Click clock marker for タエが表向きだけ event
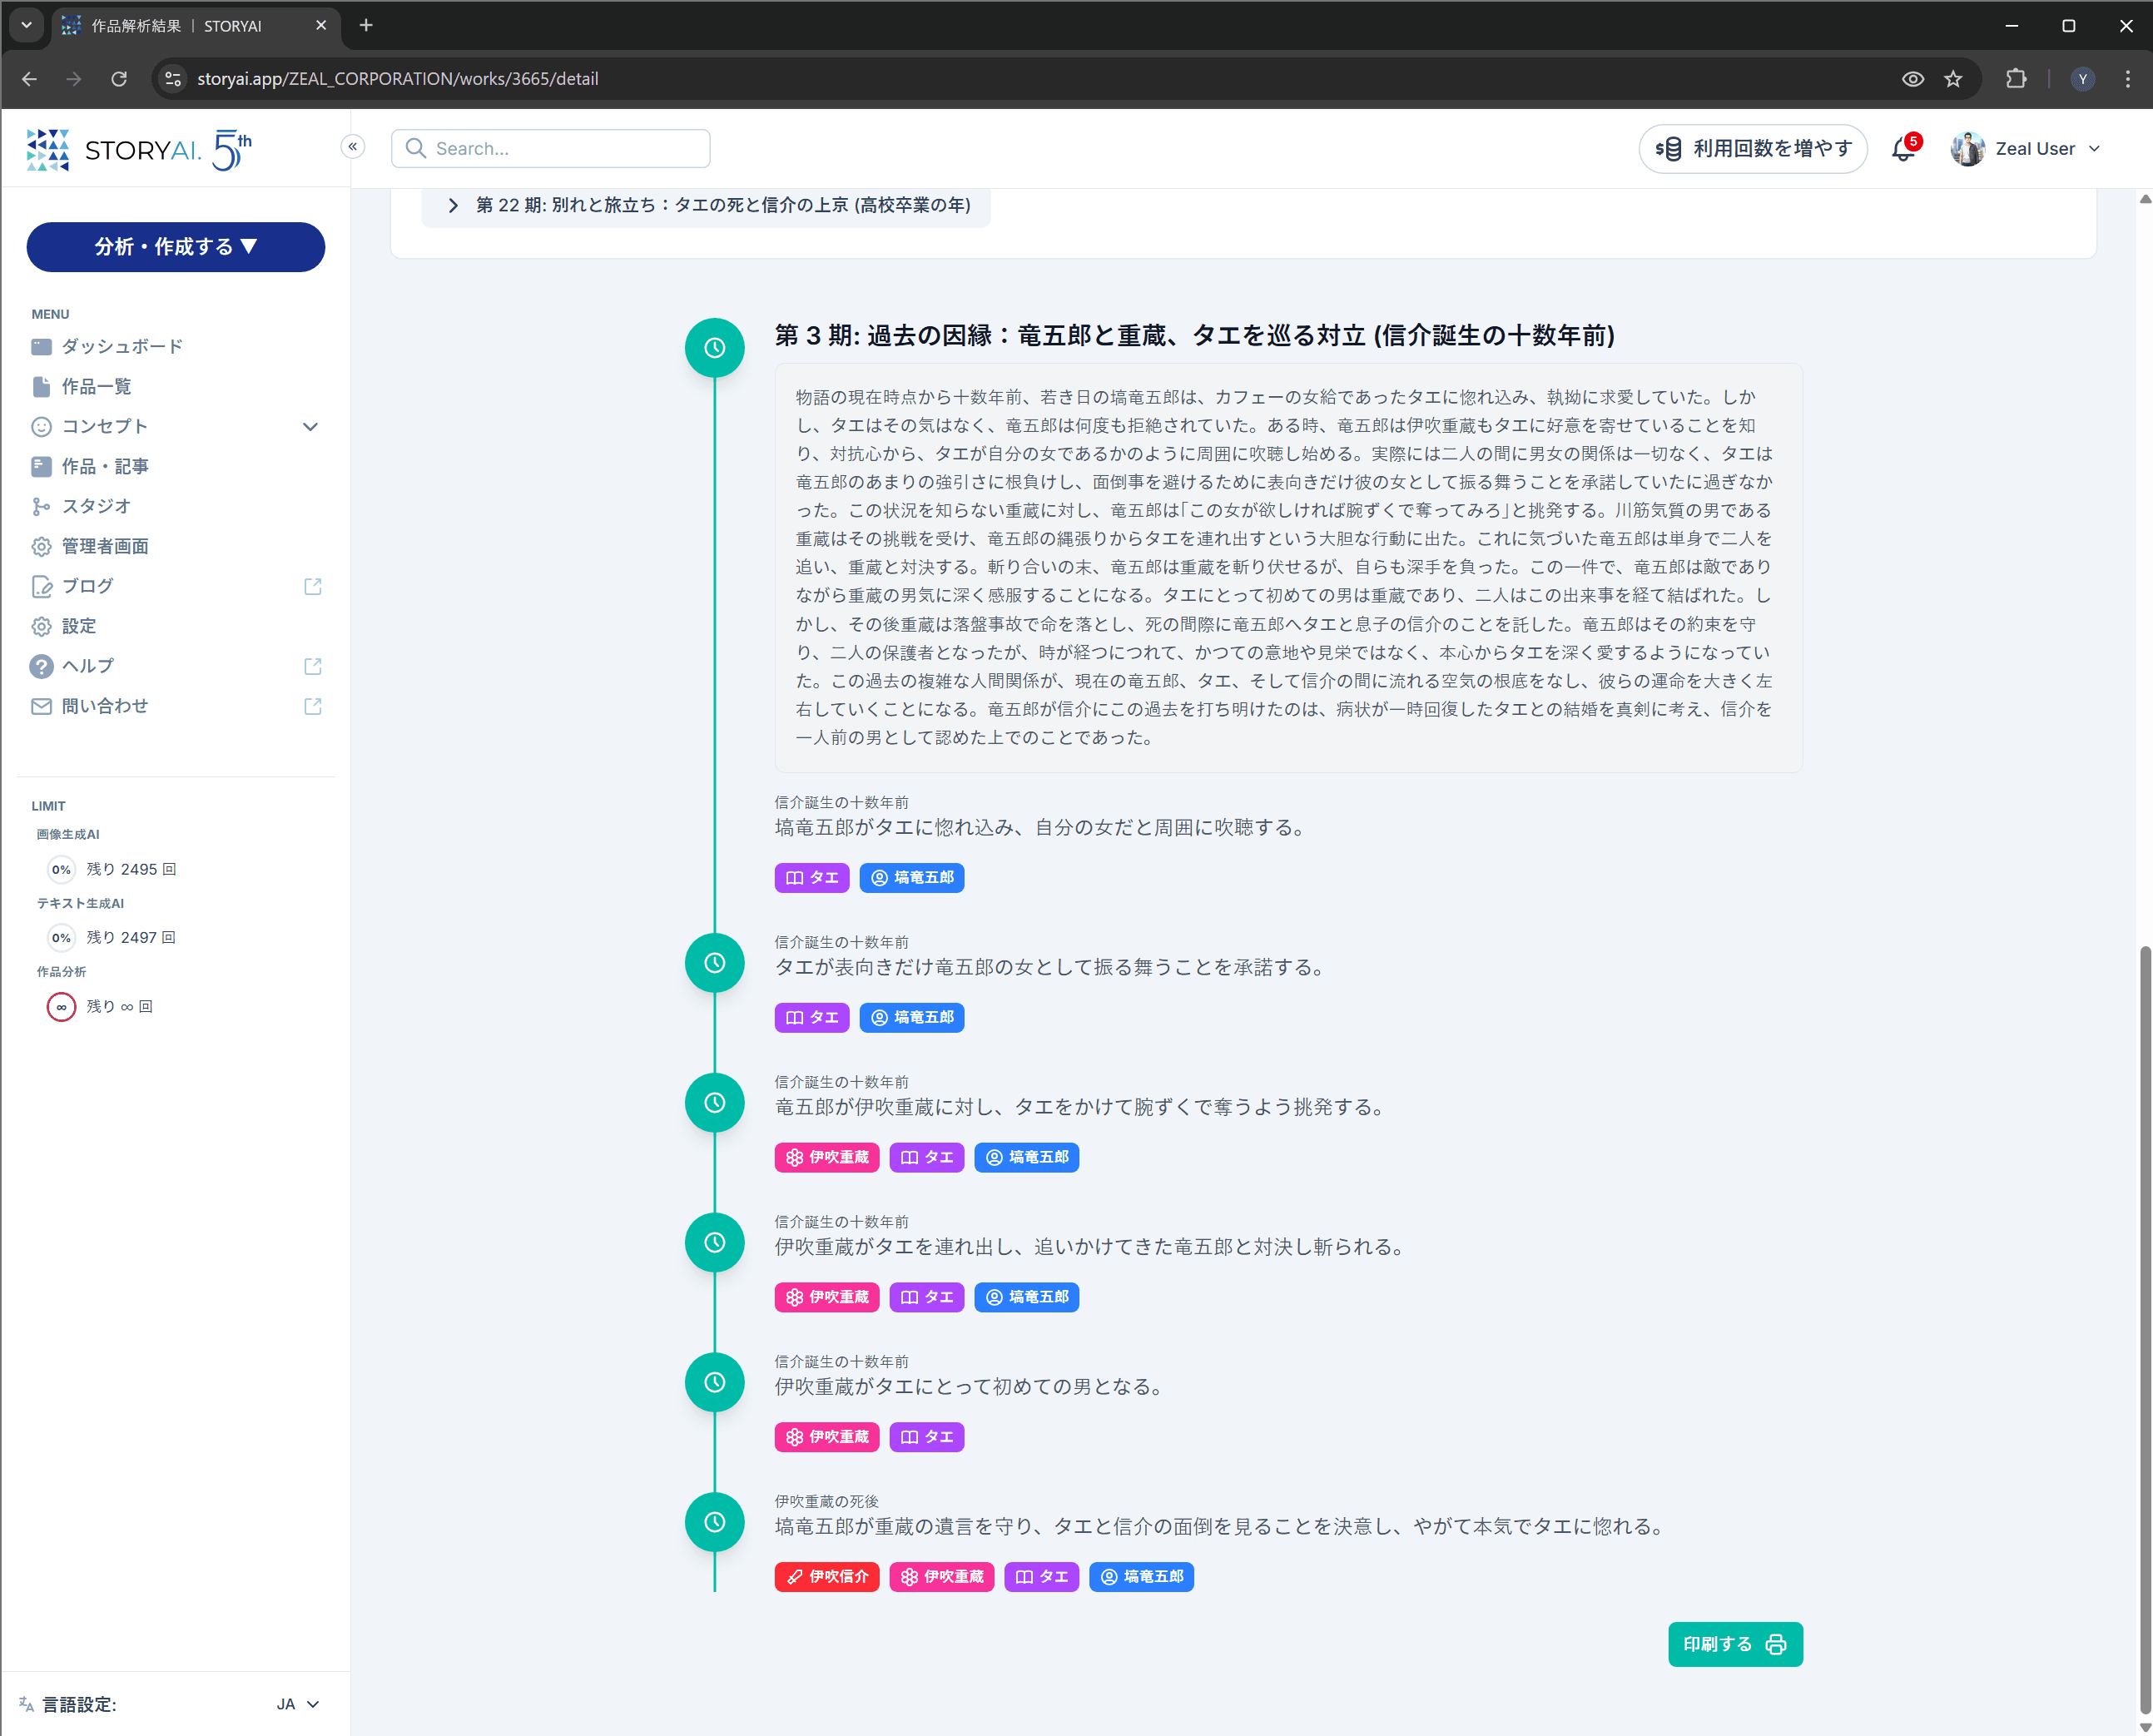Screen dimensions: 2153x1736 (x=715, y=963)
